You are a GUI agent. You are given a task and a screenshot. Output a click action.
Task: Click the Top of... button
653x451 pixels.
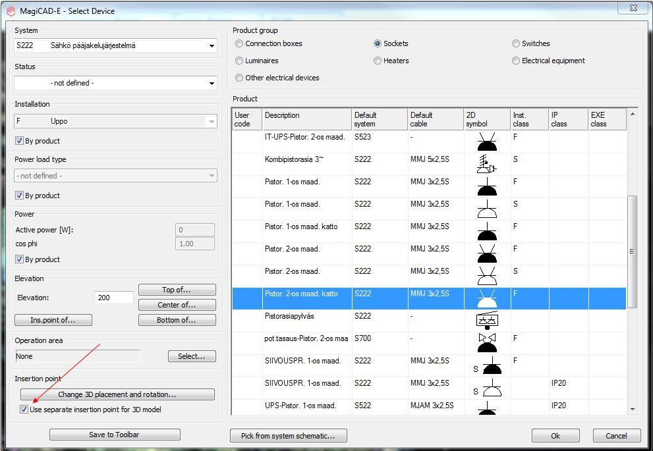pyautogui.click(x=177, y=290)
